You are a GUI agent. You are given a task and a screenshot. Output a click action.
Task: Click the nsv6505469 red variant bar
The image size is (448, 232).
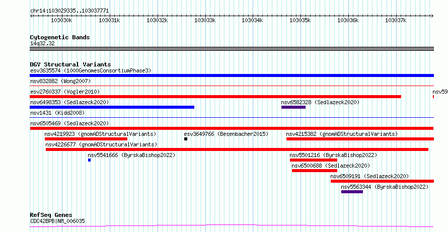click(232, 128)
